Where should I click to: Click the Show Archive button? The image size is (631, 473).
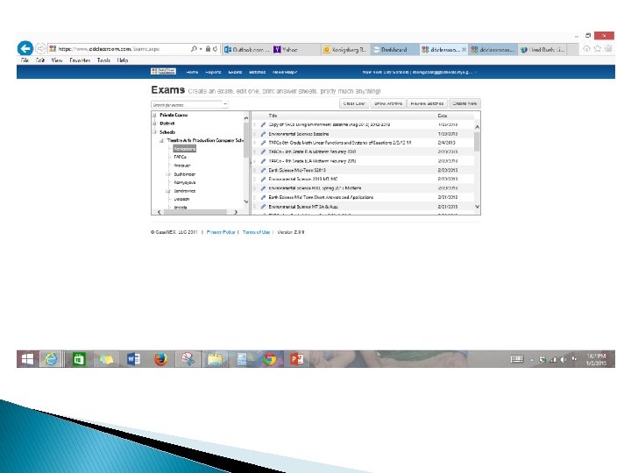coord(388,103)
